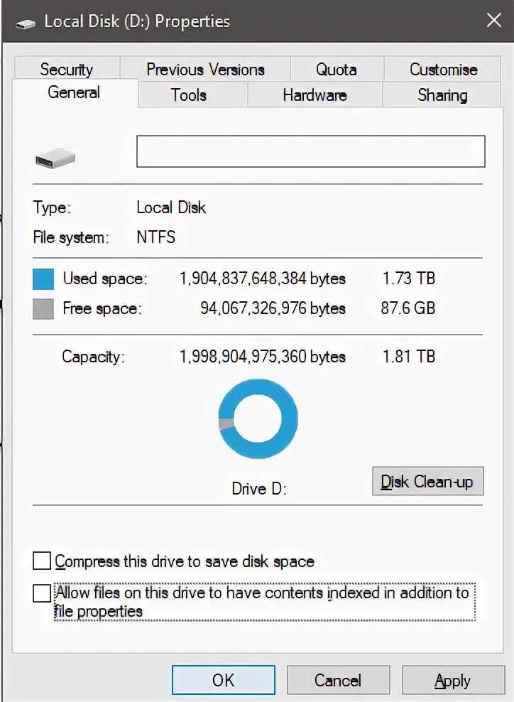The image size is (514, 702).
Task: Click into the drive label text field
Action: pos(311,151)
